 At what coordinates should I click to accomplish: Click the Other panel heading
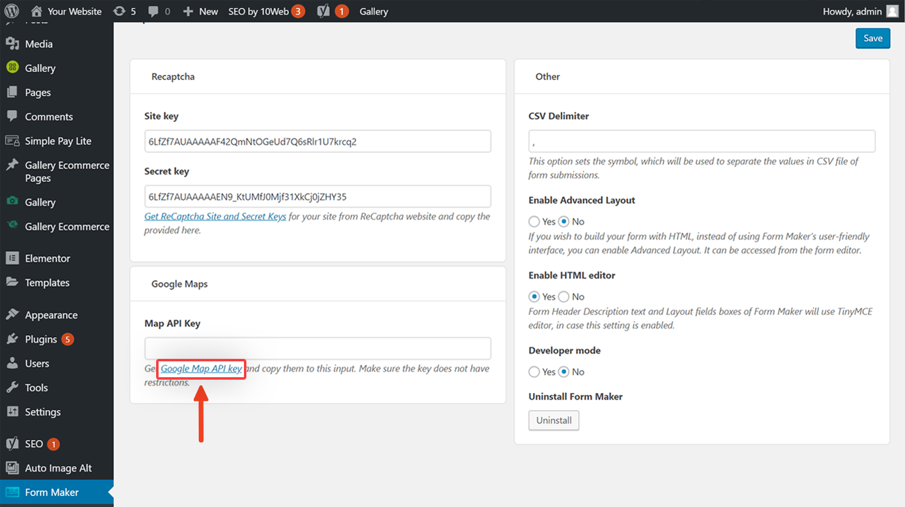548,77
